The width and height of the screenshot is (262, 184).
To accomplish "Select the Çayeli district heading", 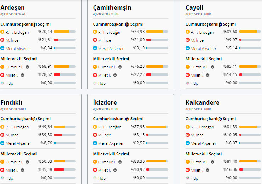I will pyautogui.click(x=195, y=7).
